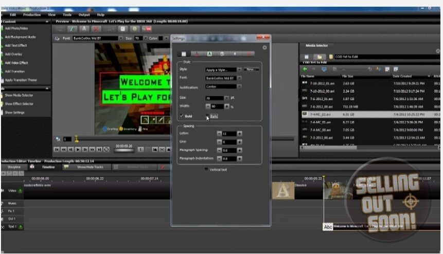Click Show Media Selector

pos(19,96)
